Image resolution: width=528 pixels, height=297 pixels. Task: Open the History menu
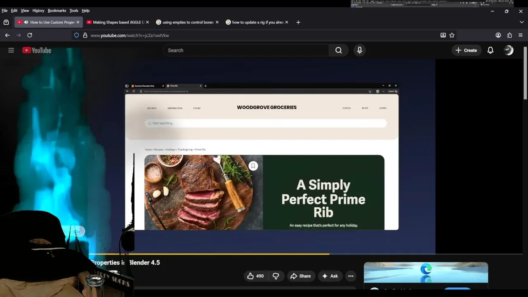click(x=38, y=10)
